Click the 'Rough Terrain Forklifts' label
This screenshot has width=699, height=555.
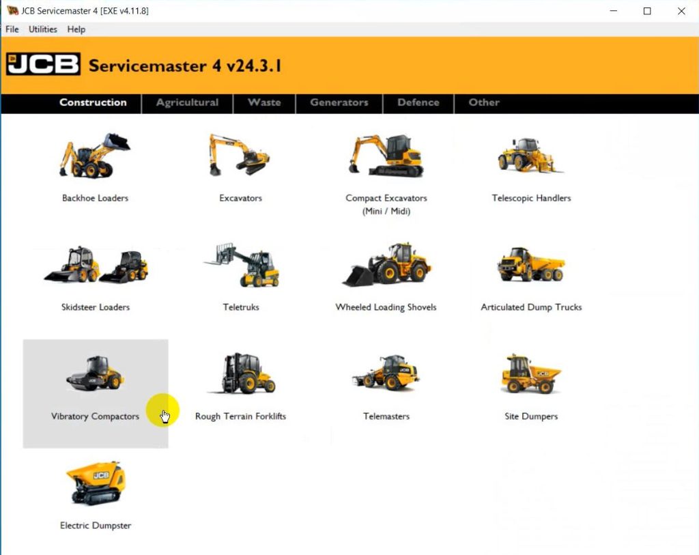pyautogui.click(x=240, y=416)
